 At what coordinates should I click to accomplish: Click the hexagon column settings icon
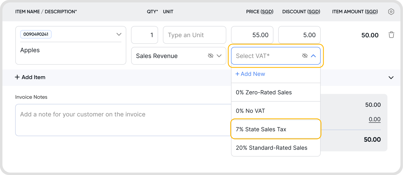(391, 12)
